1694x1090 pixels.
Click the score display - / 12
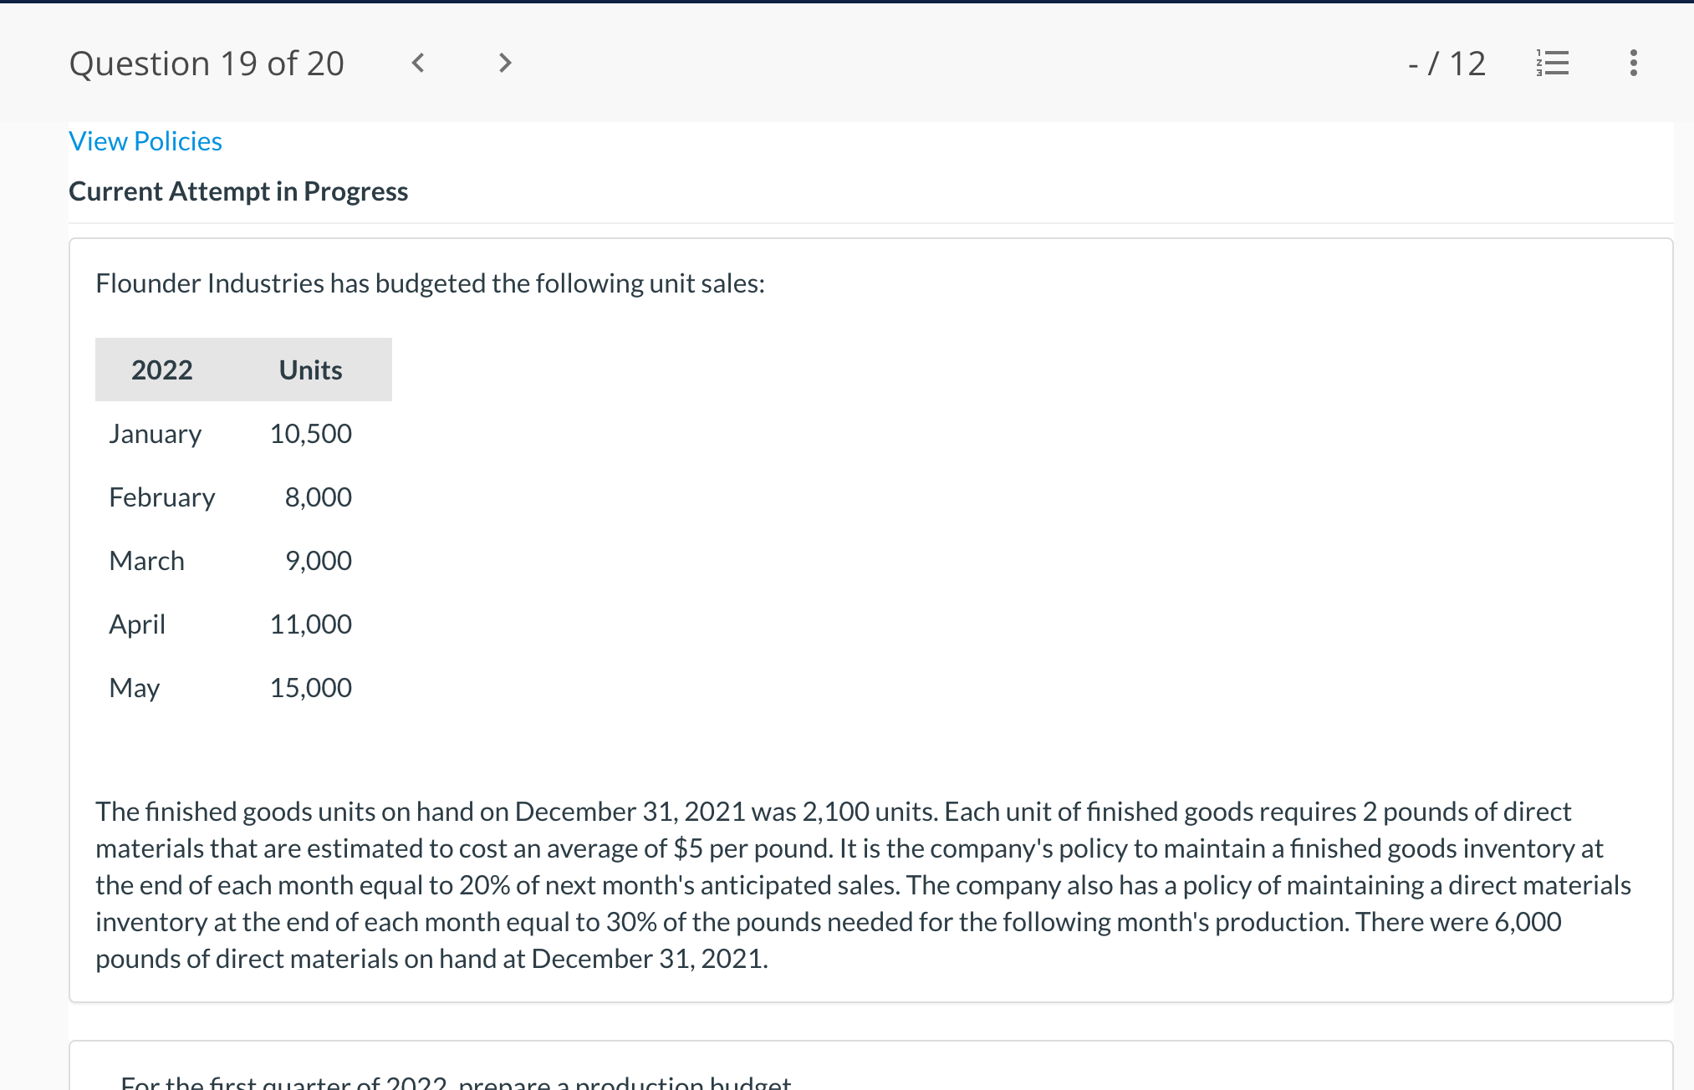1447,64
